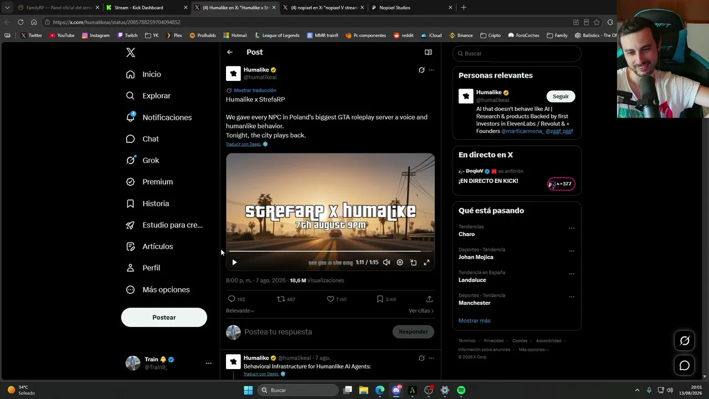Play the StrefaRP x Humalike video
Viewport: 709px width, 399px height.
[234, 263]
